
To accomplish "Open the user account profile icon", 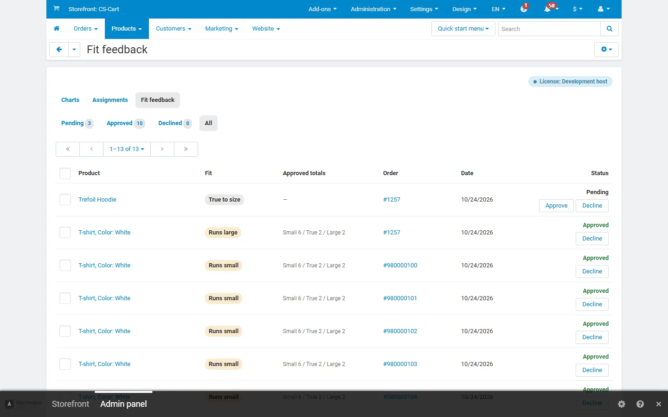I will coord(604,9).
